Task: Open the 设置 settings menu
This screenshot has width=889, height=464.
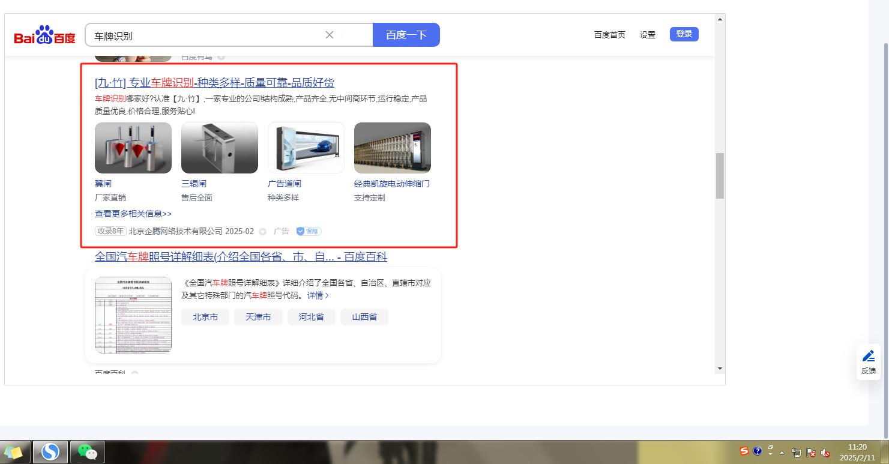Action: tap(648, 35)
